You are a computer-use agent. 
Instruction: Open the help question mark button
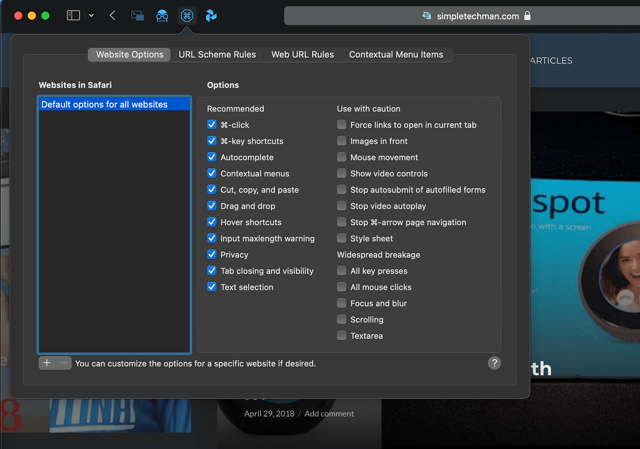pos(494,363)
